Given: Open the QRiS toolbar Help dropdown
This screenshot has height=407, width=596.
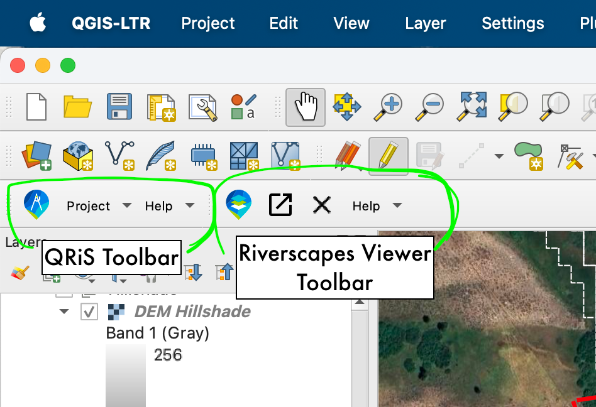Looking at the screenshot, I should coord(170,206).
